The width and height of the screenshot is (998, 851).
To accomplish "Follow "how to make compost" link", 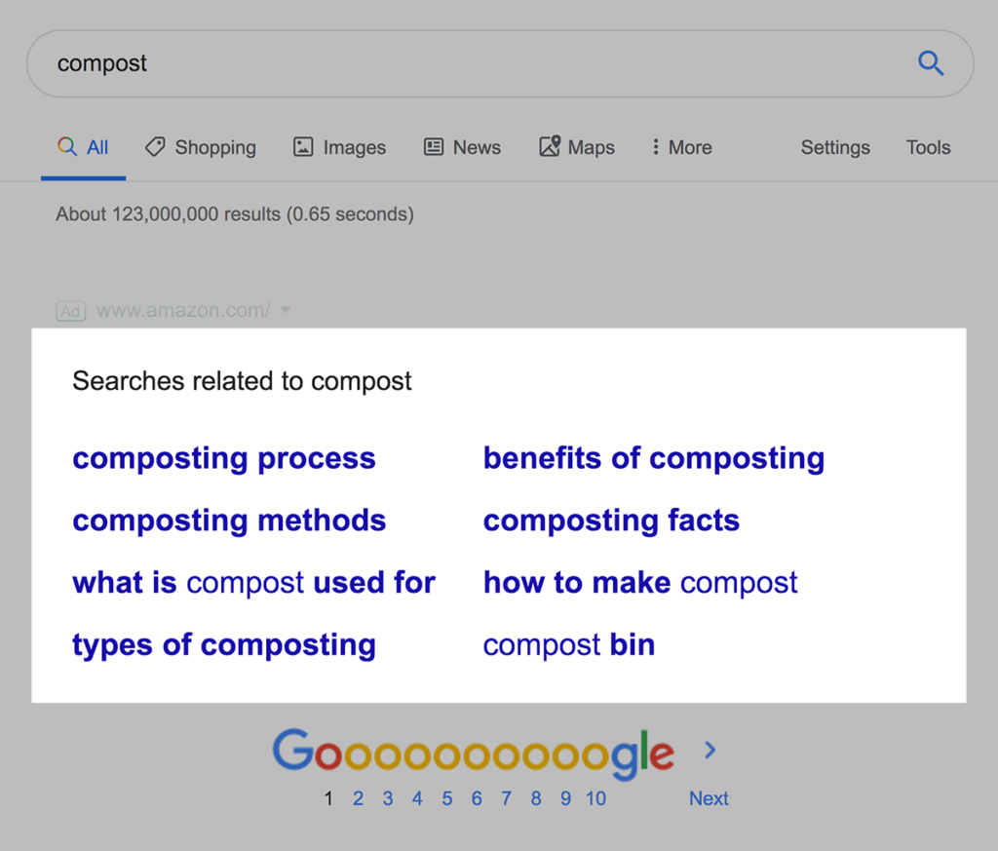I will (x=639, y=583).
